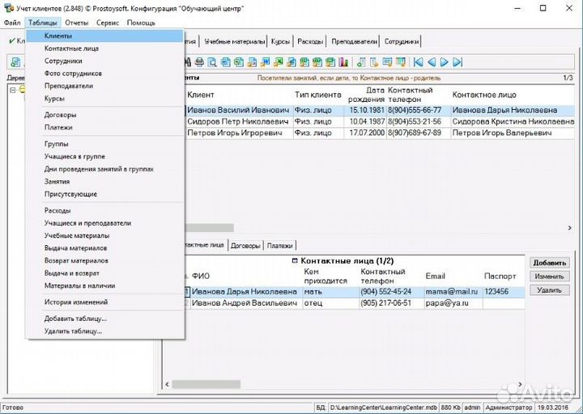Click the clients table horizontal scrollbar
This screenshot has width=583, height=414.
click(211, 228)
